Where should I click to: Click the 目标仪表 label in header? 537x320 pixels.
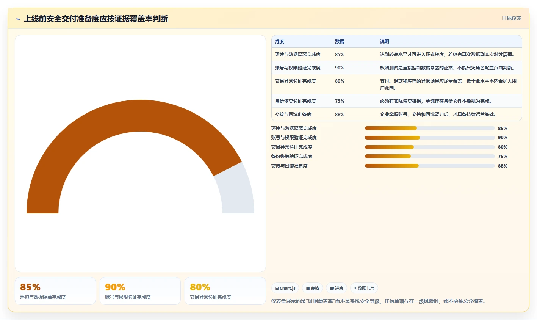point(512,18)
